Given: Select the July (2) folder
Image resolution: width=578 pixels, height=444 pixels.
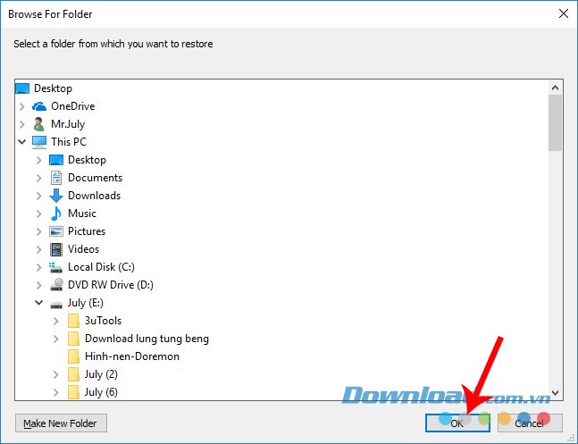Looking at the screenshot, I should [101, 374].
